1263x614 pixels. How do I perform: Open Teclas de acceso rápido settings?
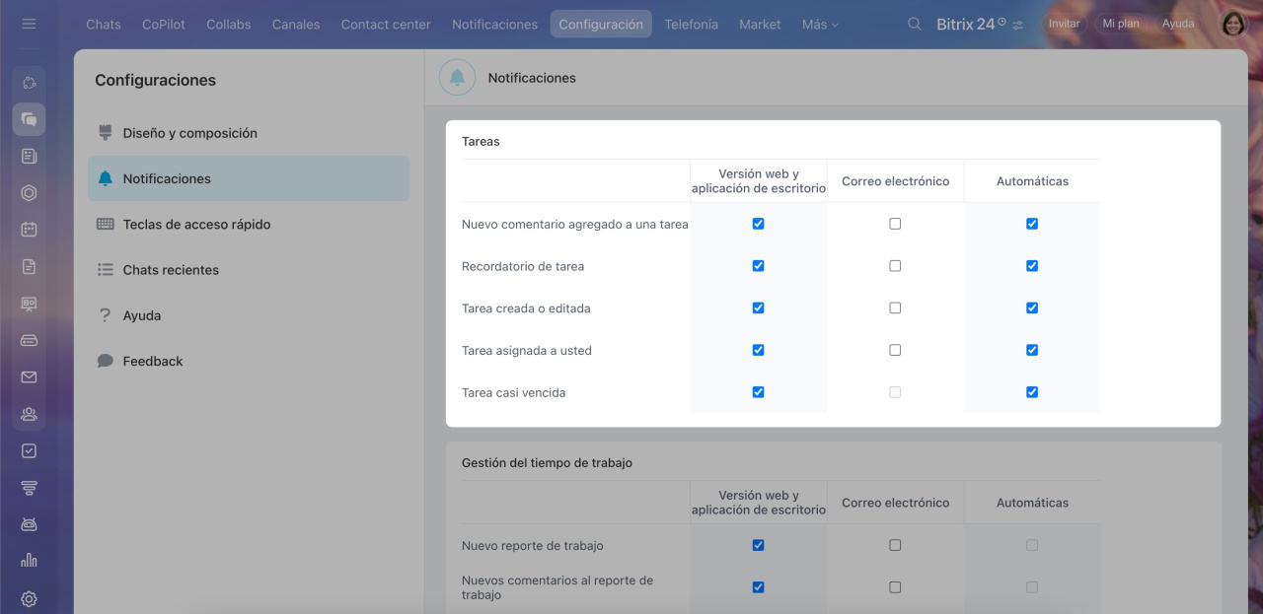pyautogui.click(x=249, y=224)
